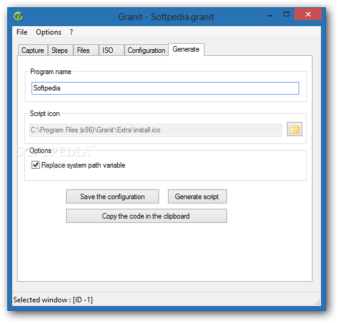This screenshot has width=338, height=323.
Task: Switch to the Files tab
Action: click(86, 50)
